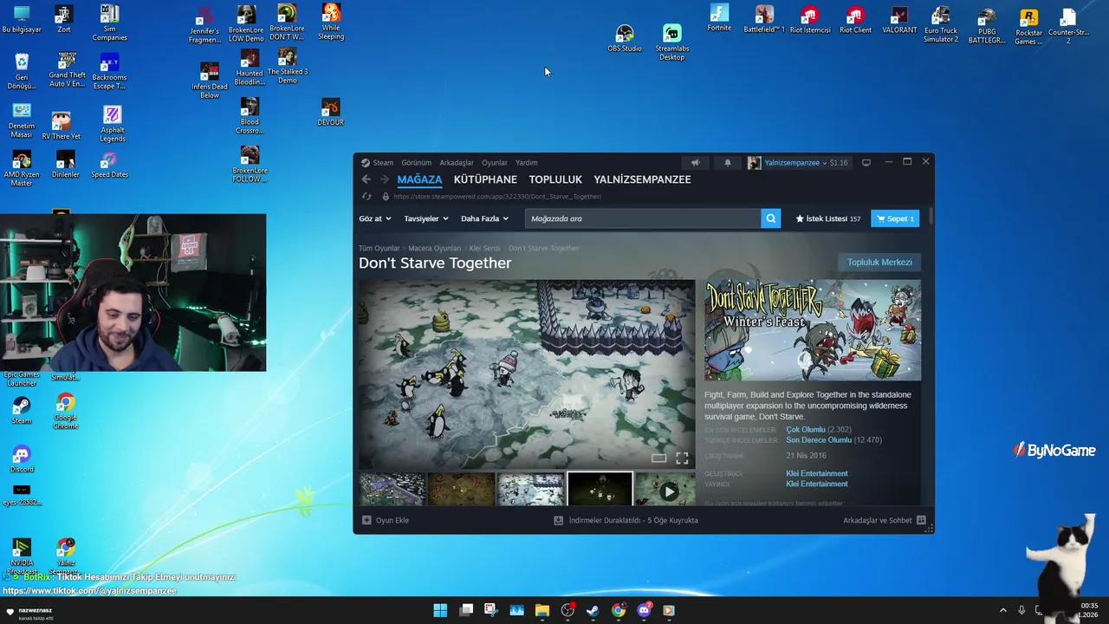Select the highlighted dark screenshot thumbnail
Viewport: 1109px width, 624px height.
[x=600, y=490]
